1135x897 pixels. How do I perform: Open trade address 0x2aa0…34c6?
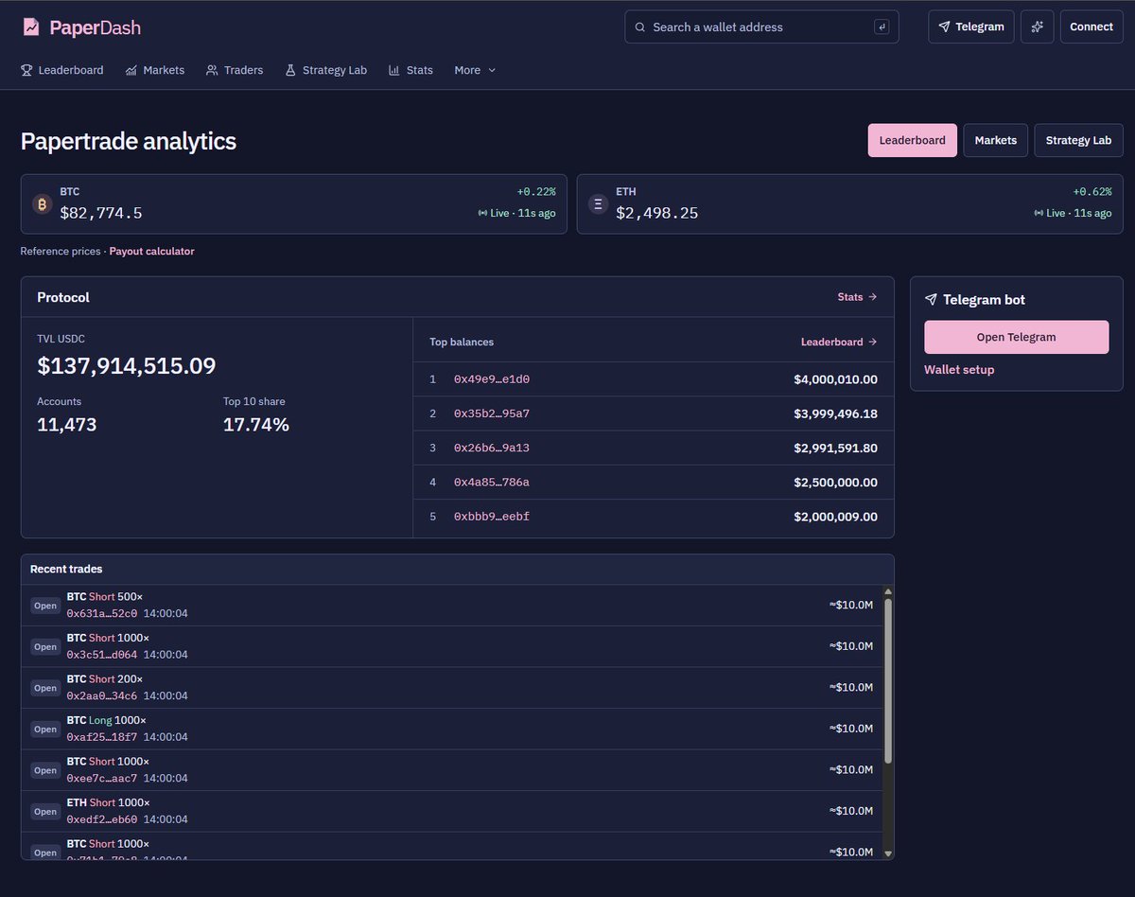(102, 695)
